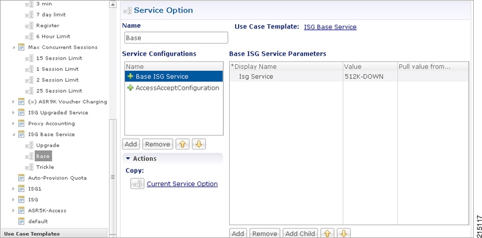Viewport: 482px width, 238px height.
Task: Click the Trickle service option icon
Action: tap(29, 167)
